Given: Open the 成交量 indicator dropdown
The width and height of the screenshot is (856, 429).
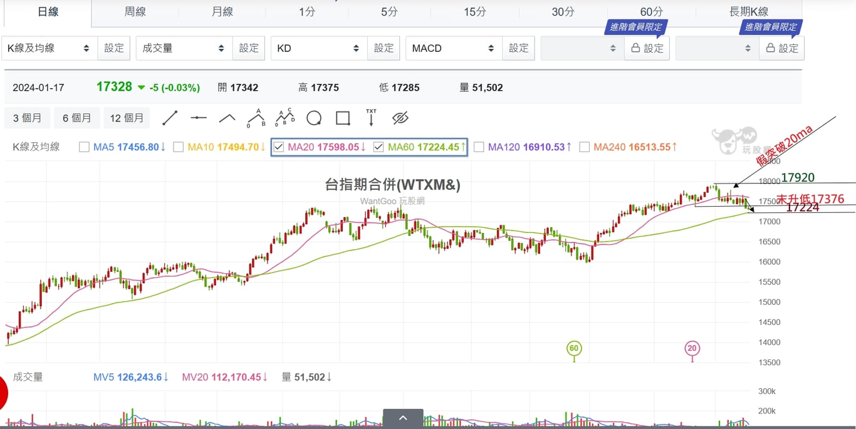Looking at the screenshot, I should (184, 48).
